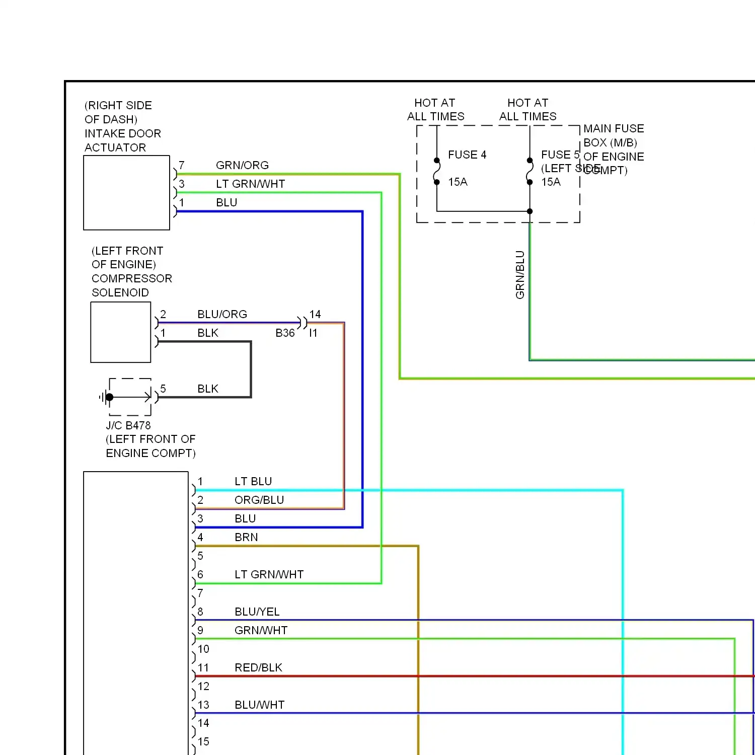The image size is (755, 755).
Task: Click LT GRN/WHT label at actuator pin 3
Action: click(250, 184)
